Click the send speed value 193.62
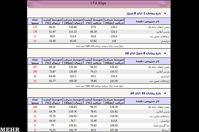The height and width of the screenshot is (132, 199). click(73, 125)
